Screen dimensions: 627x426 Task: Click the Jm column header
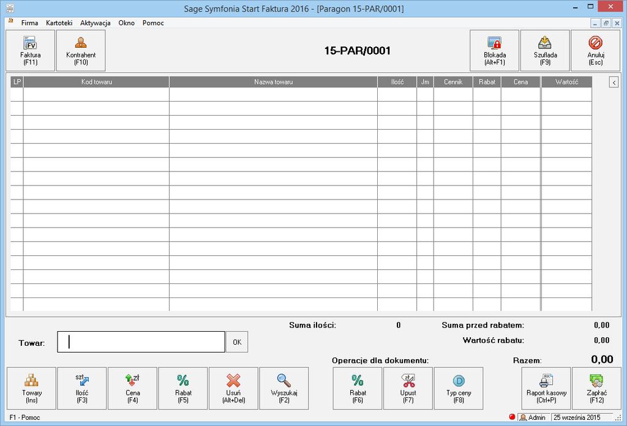425,82
